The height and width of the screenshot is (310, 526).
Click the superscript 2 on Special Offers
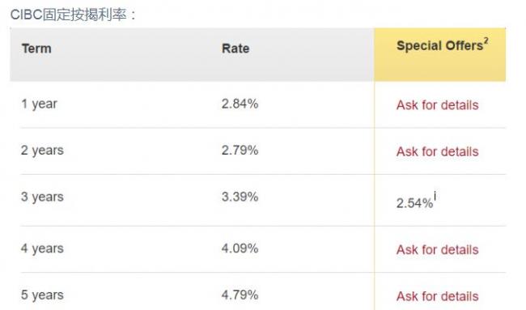tap(486, 40)
